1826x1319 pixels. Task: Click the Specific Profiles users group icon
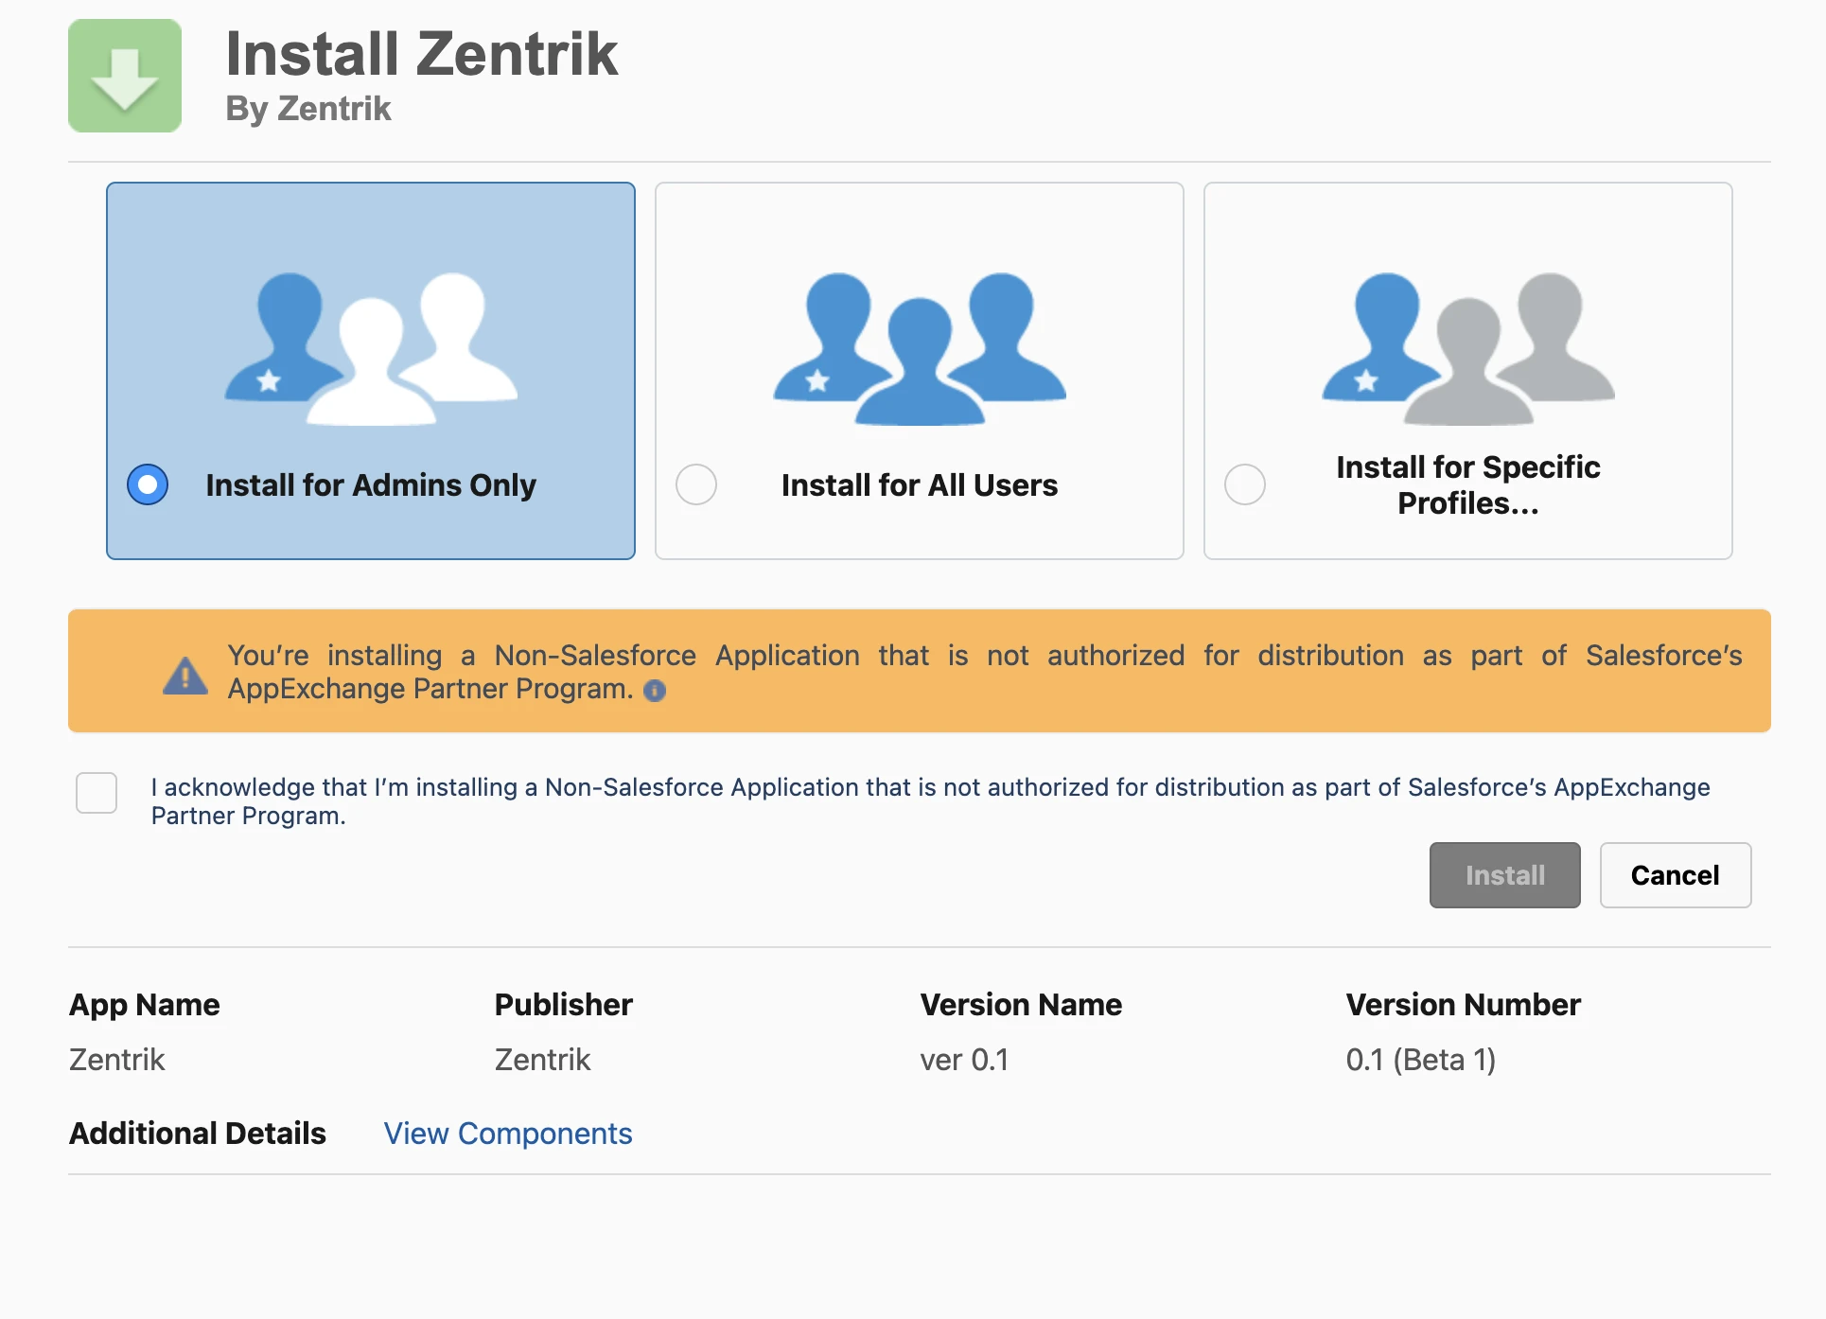[1468, 349]
